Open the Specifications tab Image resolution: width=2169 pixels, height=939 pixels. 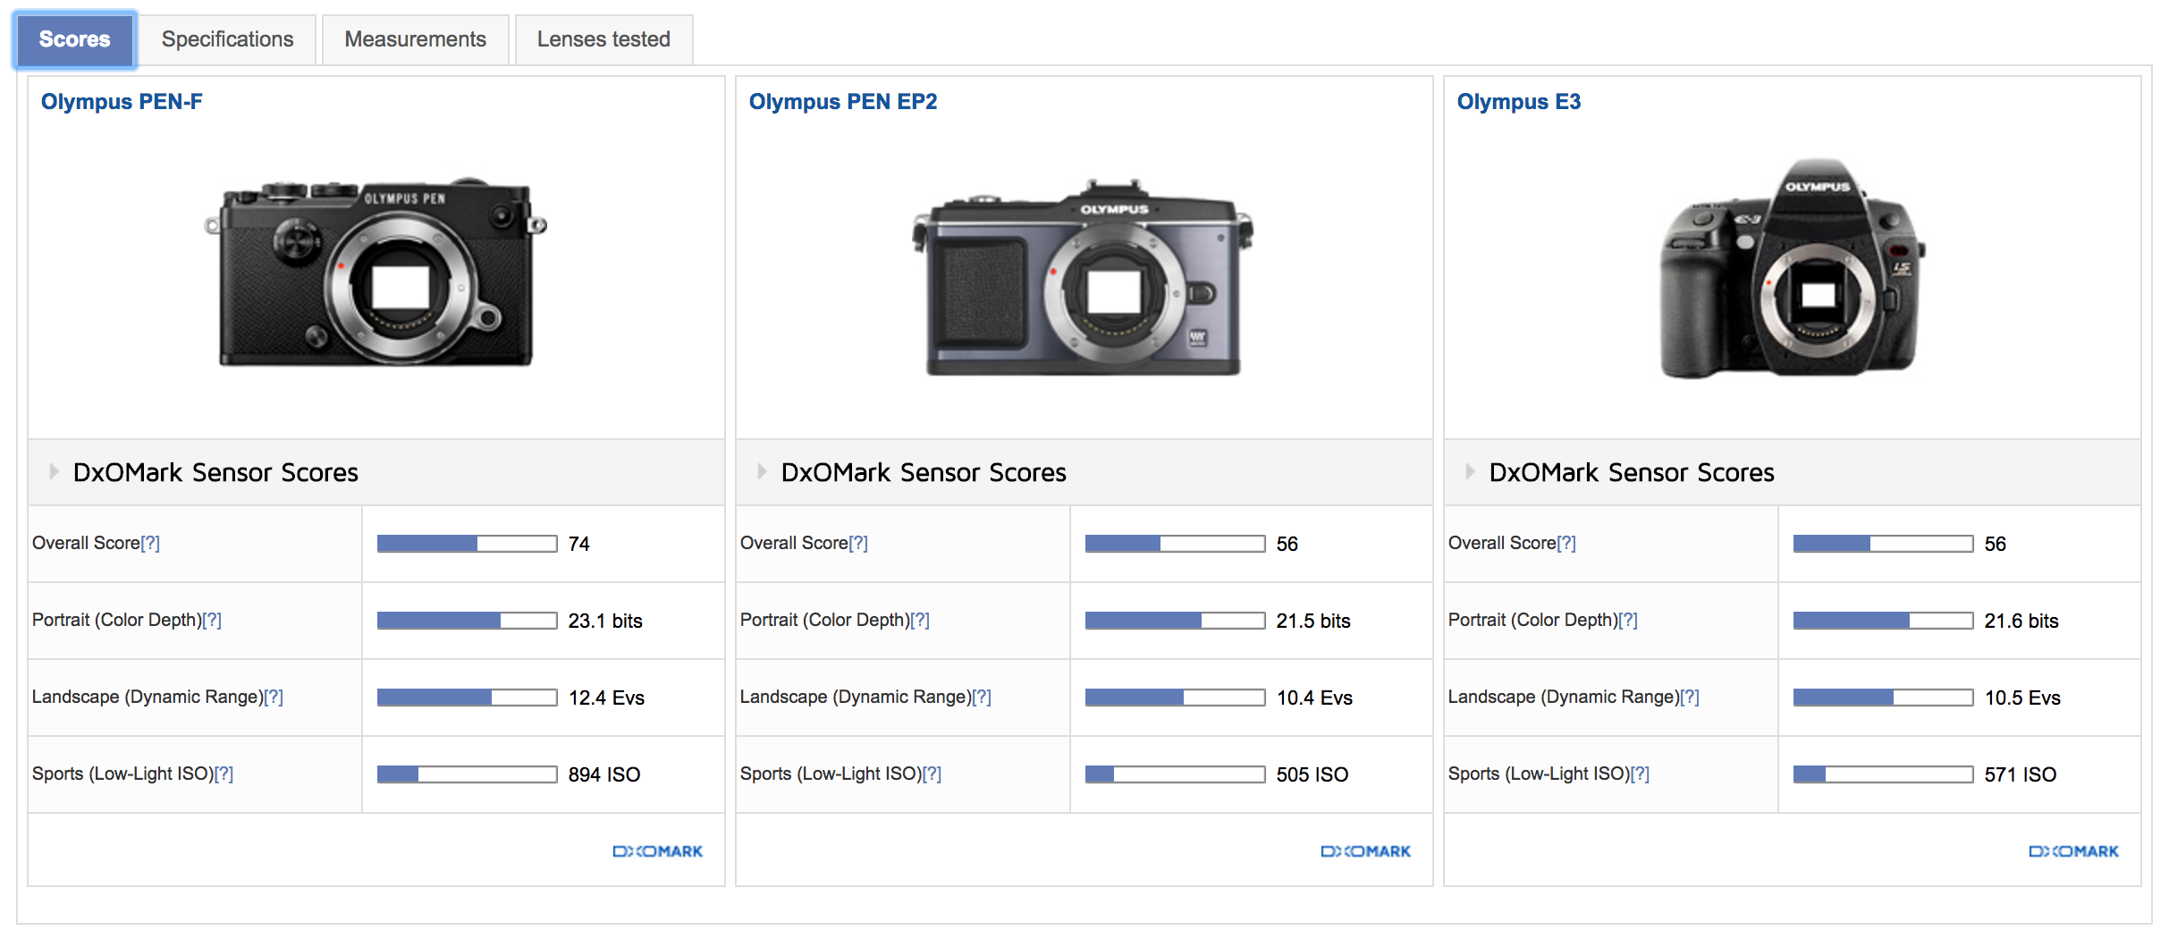227,39
